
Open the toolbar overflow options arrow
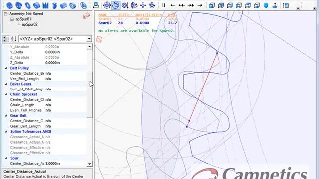298,8
